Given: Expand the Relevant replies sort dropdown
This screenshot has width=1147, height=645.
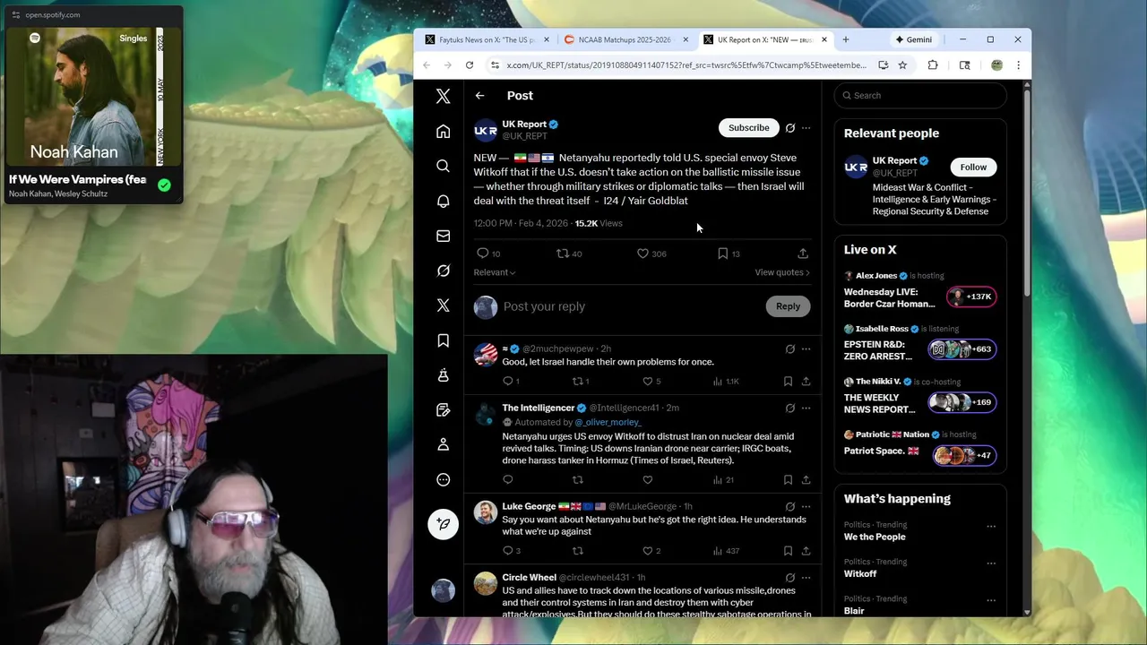Looking at the screenshot, I should (x=495, y=272).
